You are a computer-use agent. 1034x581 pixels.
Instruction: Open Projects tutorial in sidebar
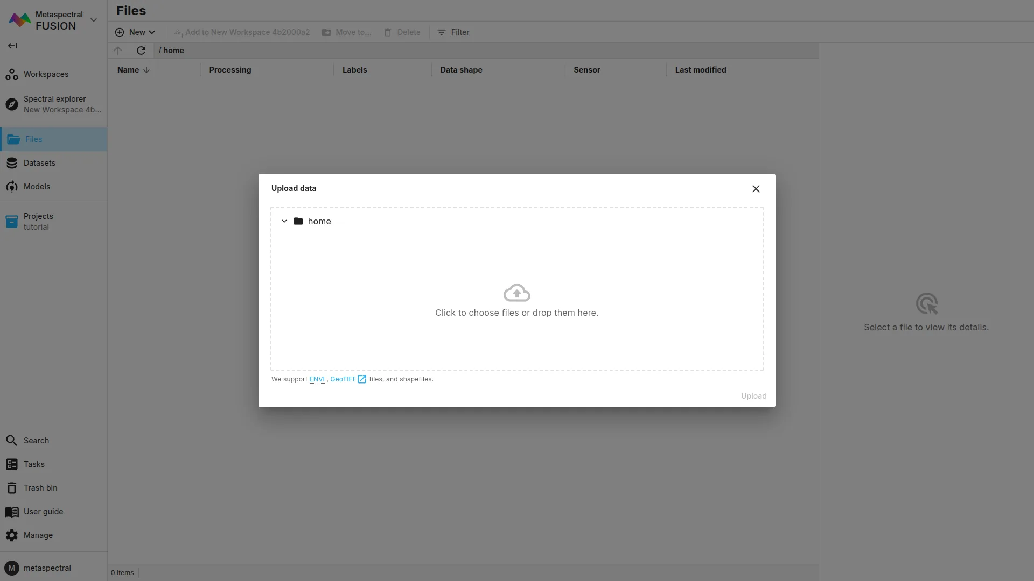coord(38,221)
